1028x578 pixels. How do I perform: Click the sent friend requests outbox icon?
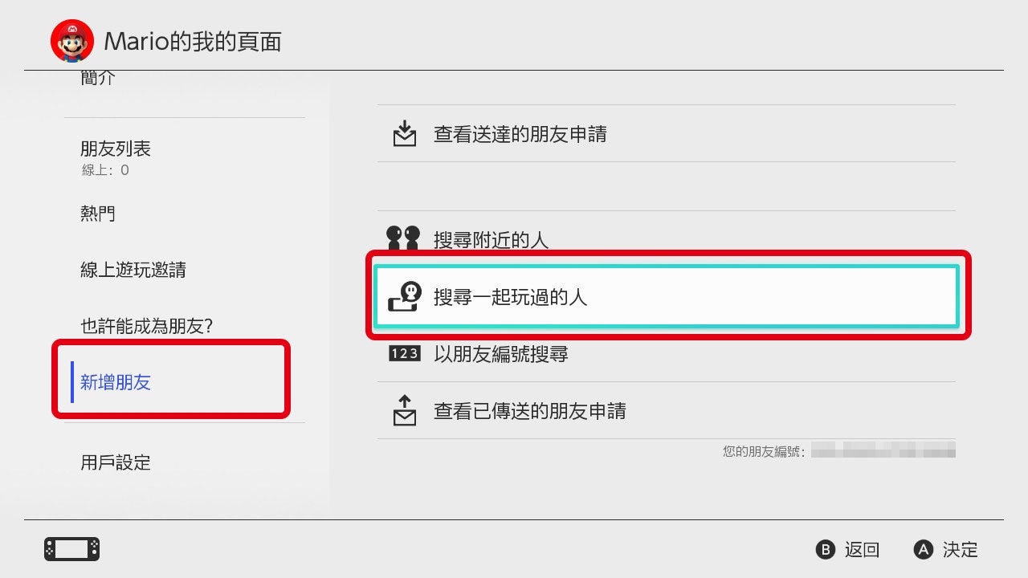tap(405, 410)
